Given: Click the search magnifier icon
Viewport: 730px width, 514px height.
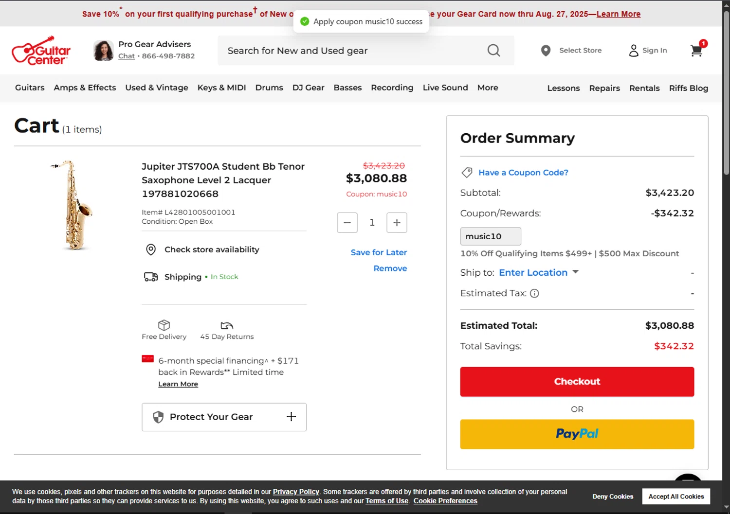Looking at the screenshot, I should click(493, 51).
